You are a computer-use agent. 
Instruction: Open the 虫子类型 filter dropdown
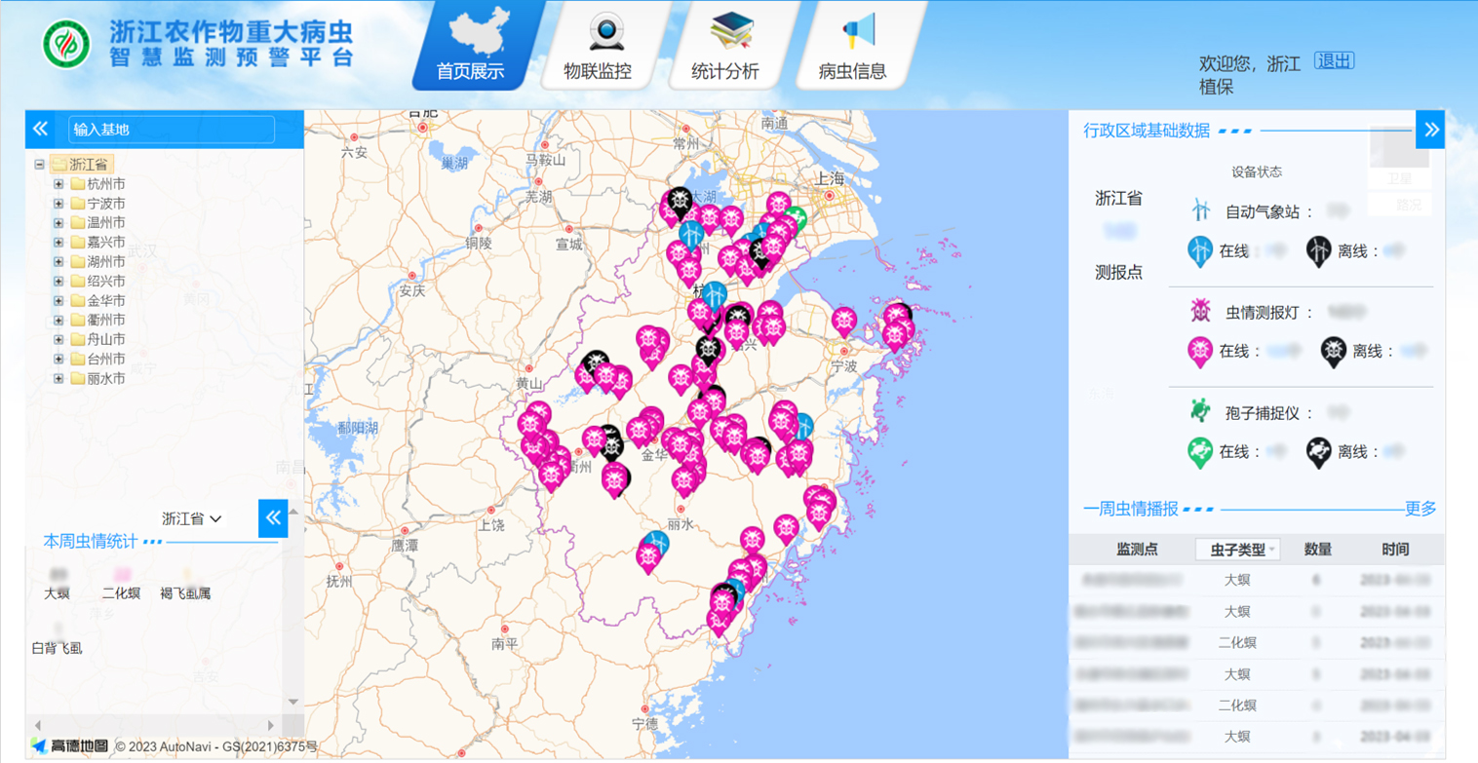(x=1237, y=550)
